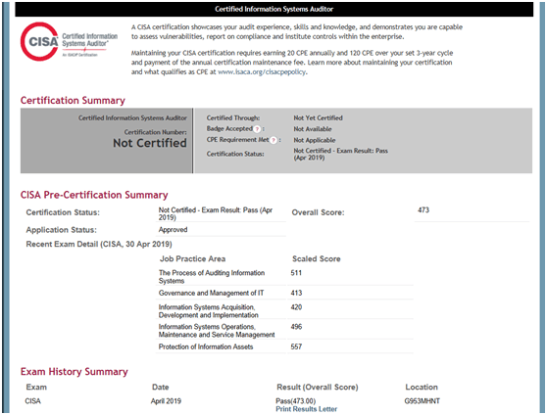Viewport: 547px width, 415px height.
Task: Click the Certification Status label in Pre-Certification Summary
Action: [63, 212]
